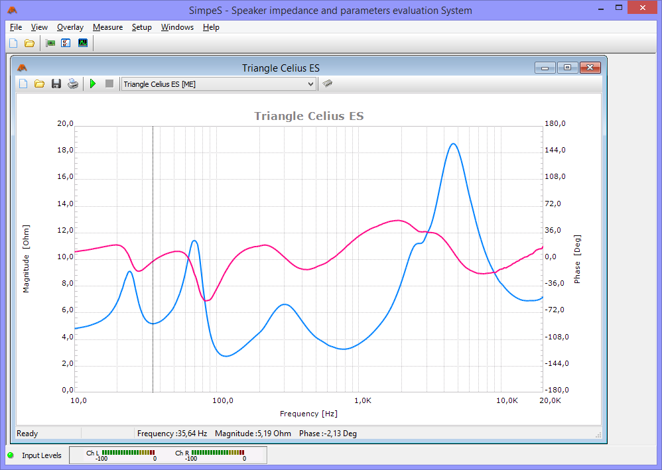Click the chart title 'Triangle Celius ES'
The width and height of the screenshot is (662, 470).
(x=308, y=116)
